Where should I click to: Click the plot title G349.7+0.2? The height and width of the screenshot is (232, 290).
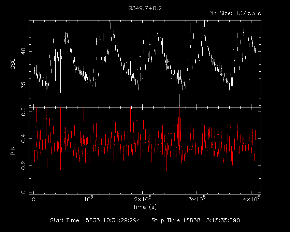point(145,8)
